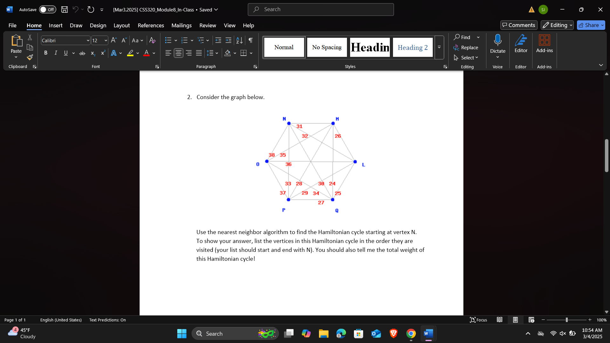Screen dimensions: 610x343
Task: Toggle paragraph marks visibility
Action: point(250,40)
